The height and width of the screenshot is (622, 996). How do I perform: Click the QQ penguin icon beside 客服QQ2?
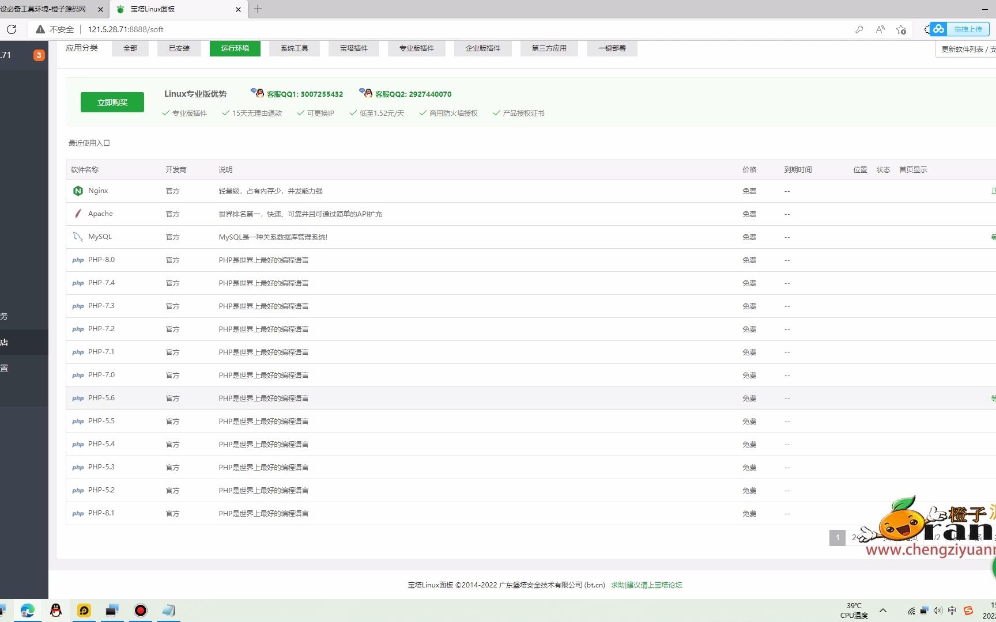coord(366,93)
